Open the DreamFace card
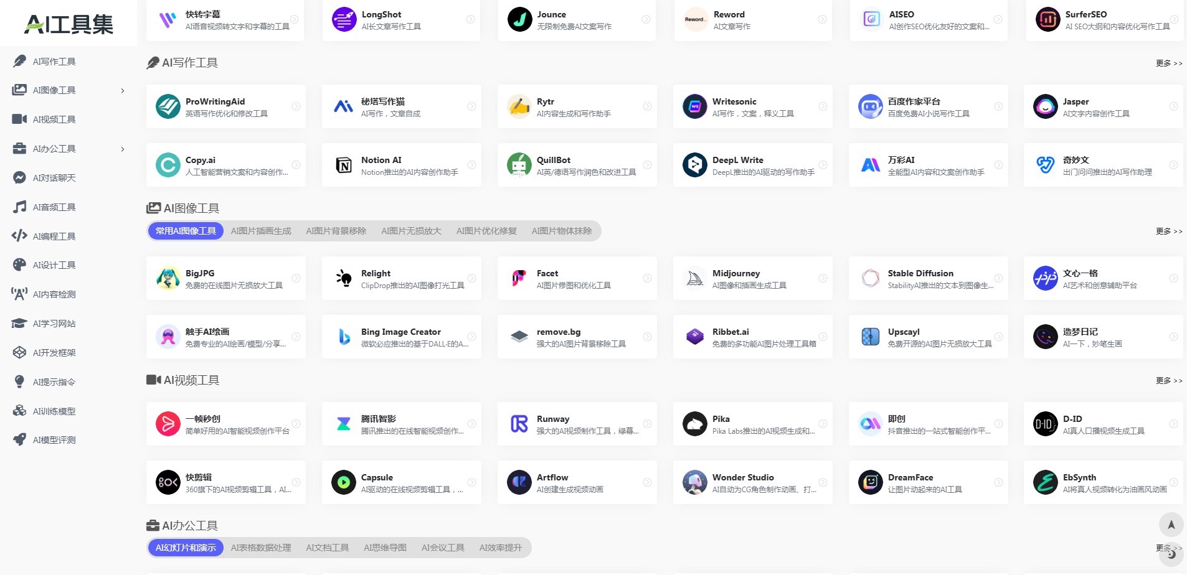 click(929, 482)
